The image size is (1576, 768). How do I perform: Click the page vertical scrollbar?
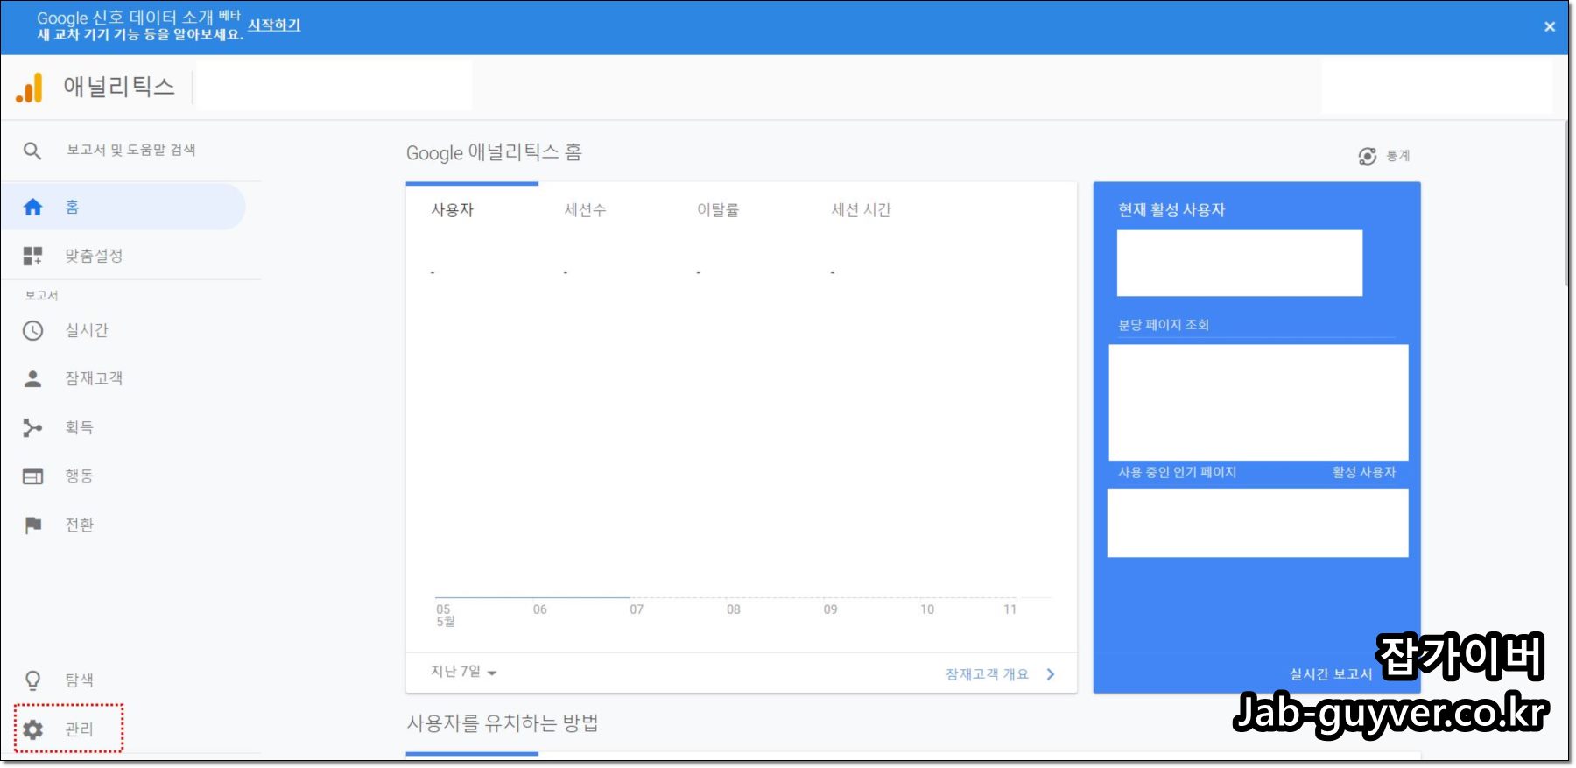pyautogui.click(x=1568, y=203)
